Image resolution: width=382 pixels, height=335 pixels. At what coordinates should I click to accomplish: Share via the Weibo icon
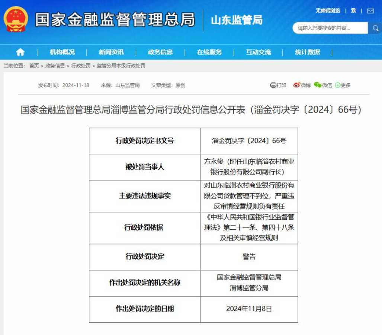(x=296, y=85)
